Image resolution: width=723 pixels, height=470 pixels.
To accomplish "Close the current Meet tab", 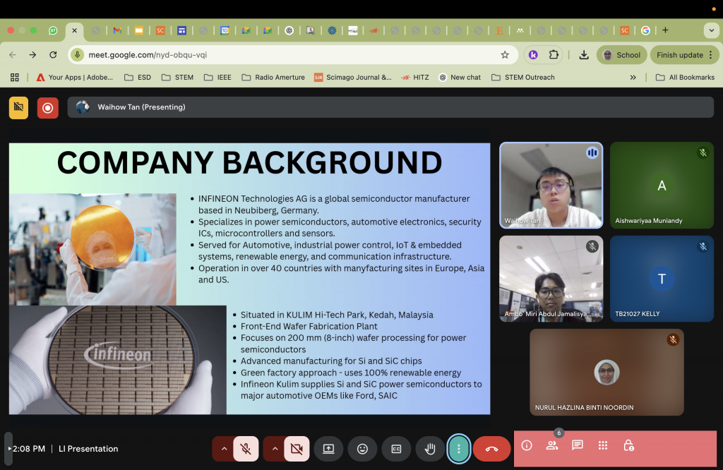I will click(74, 30).
